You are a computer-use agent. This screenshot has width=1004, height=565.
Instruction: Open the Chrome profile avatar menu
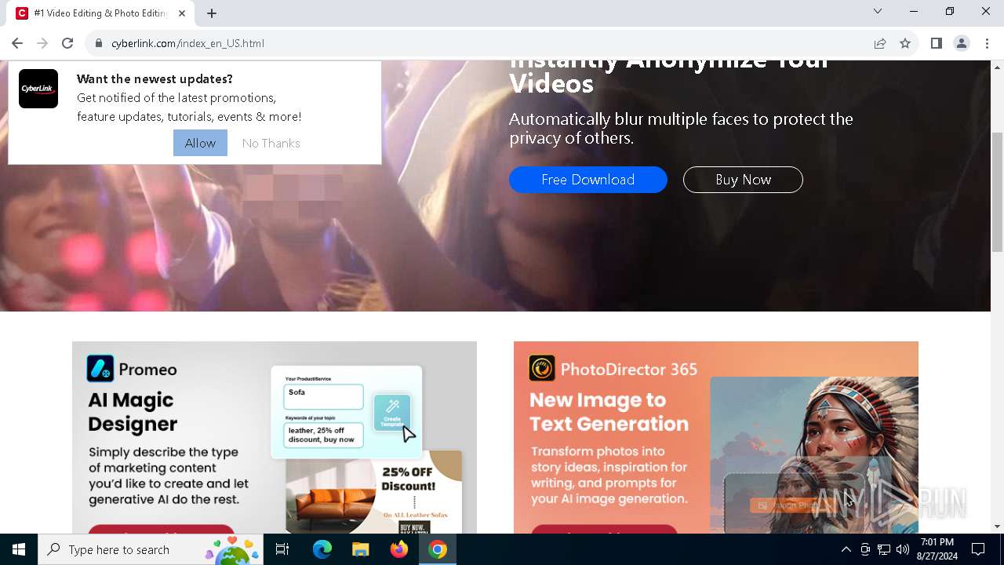[x=962, y=43]
